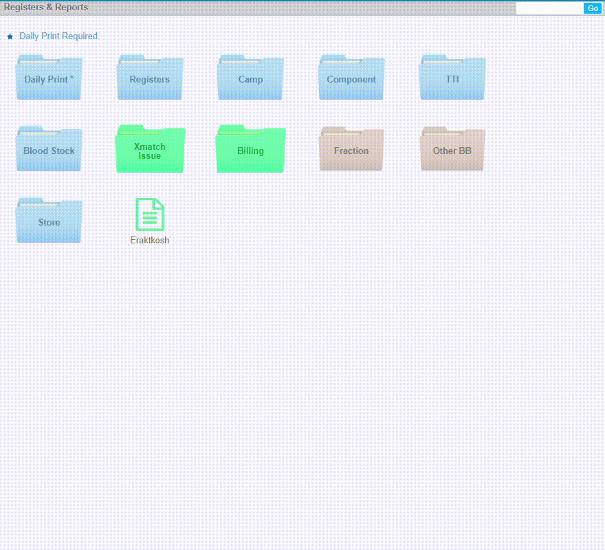Screen dimensions: 605x550
Task: Click the Eraktkosh document icon
Action: click(150, 214)
